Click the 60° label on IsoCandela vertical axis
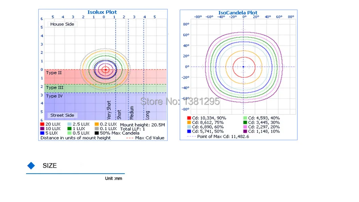The image size is (359, 202). pyautogui.click(x=186, y=35)
